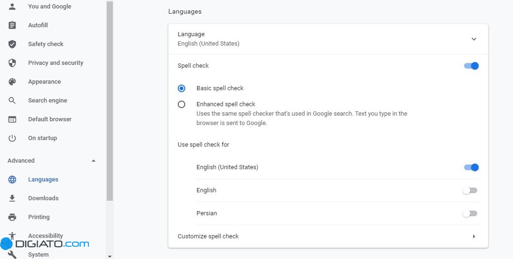This screenshot has width=513, height=259.
Task: Click the Autofill clipboard icon
Action: 12,25
